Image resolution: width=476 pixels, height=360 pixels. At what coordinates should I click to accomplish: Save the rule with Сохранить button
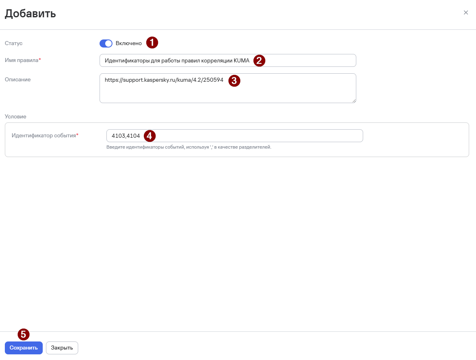click(24, 348)
